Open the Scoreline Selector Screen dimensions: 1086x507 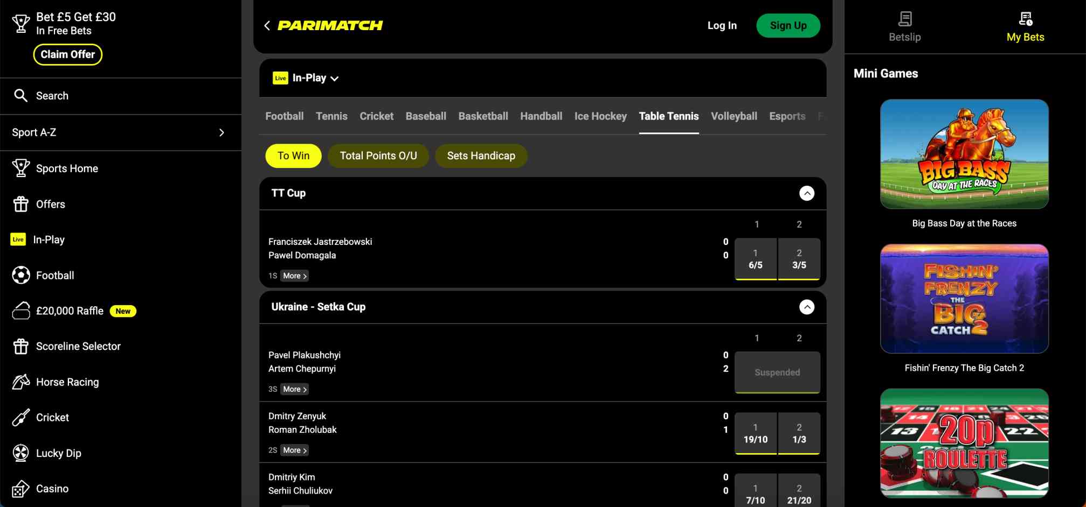78,346
